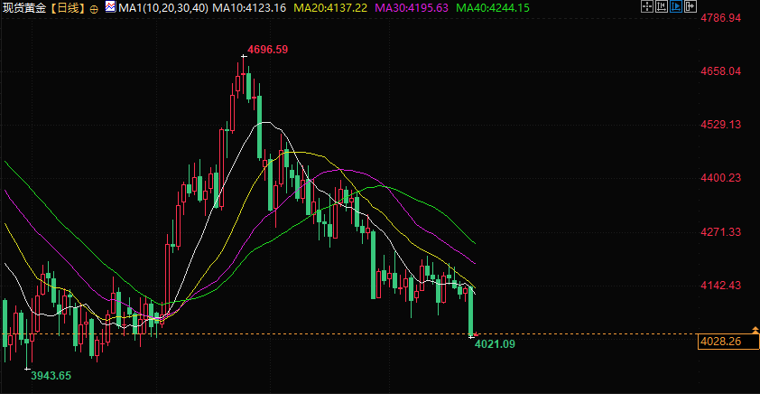Click the 4400.23 price axis label
The height and width of the screenshot is (394, 760).
721,178
